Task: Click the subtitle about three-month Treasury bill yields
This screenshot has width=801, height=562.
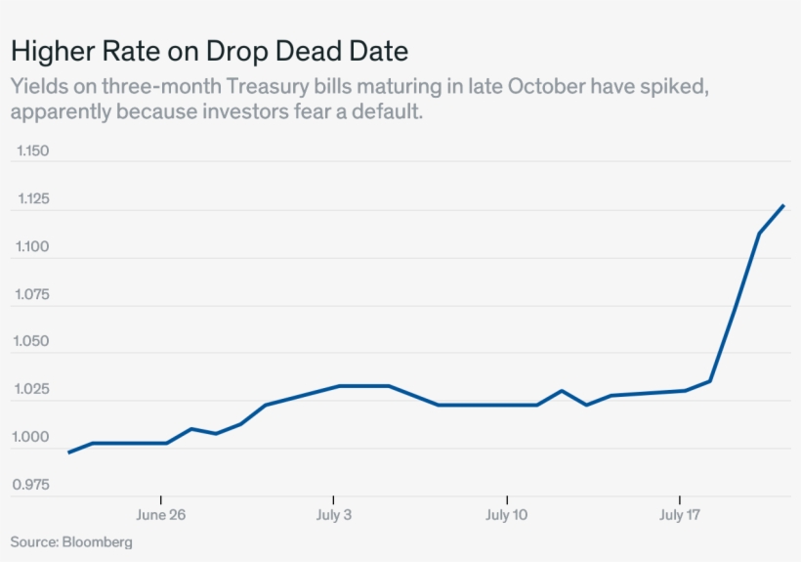Action: [359, 98]
